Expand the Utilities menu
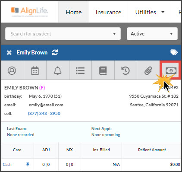 (x=150, y=12)
